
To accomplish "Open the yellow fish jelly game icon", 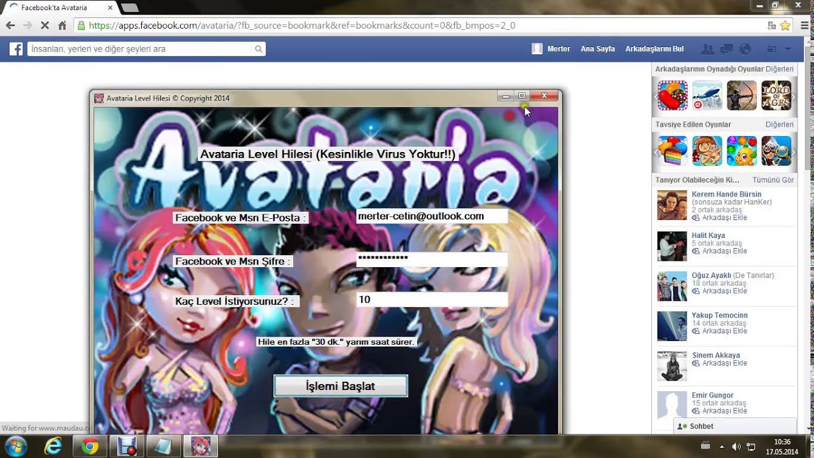I will (x=742, y=151).
